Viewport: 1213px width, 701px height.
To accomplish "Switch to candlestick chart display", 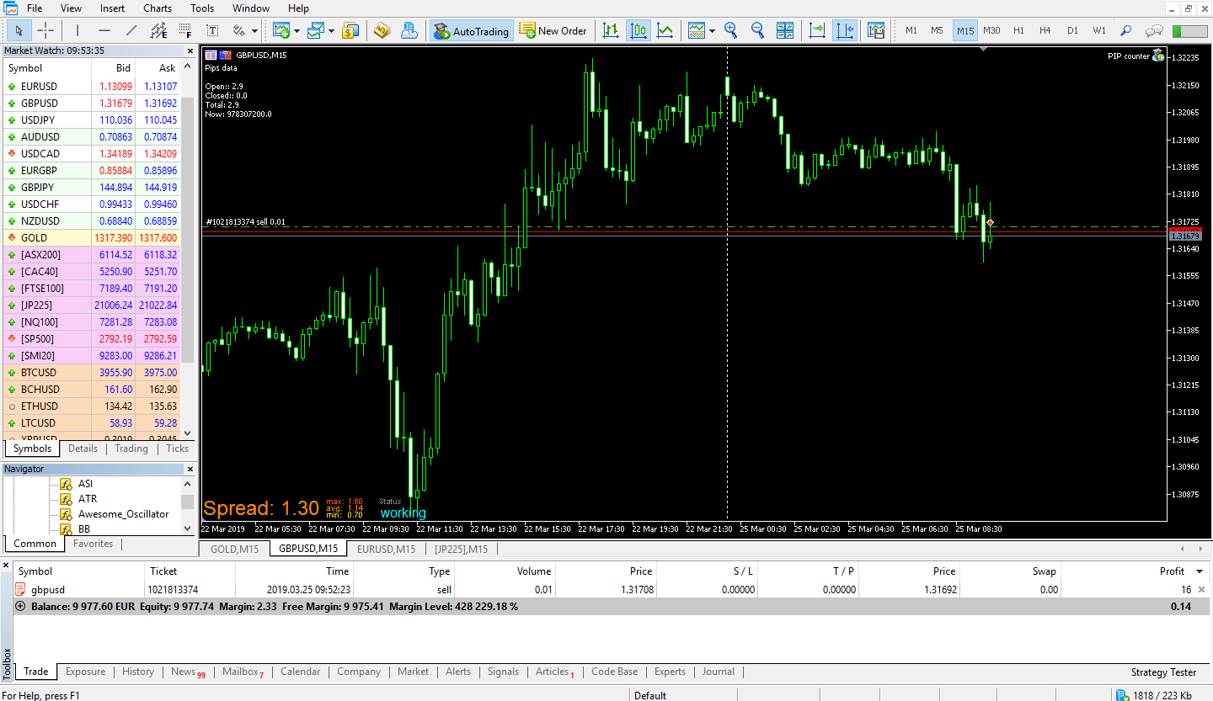I will (x=639, y=31).
